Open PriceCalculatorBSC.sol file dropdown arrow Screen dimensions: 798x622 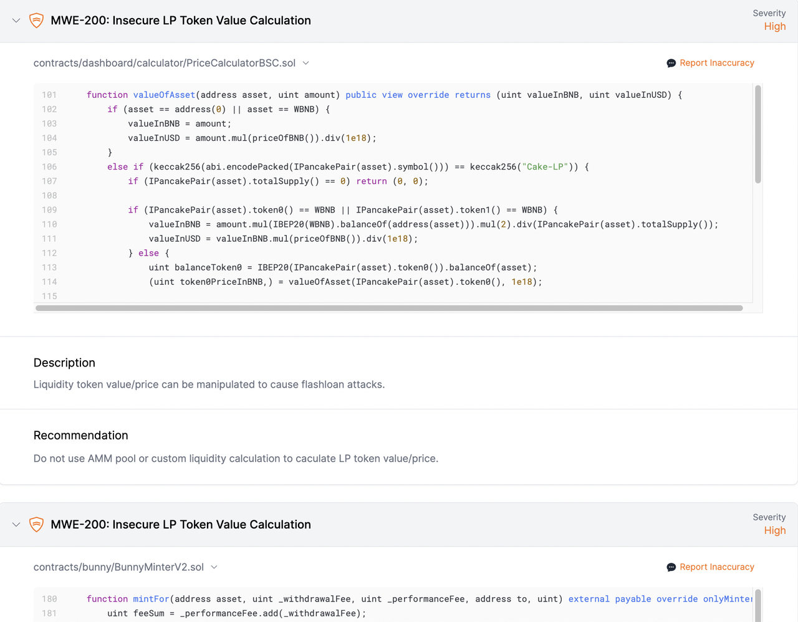click(306, 63)
